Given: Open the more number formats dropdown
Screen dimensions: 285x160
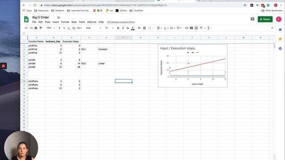Looking at the screenshot, I should [79, 28].
